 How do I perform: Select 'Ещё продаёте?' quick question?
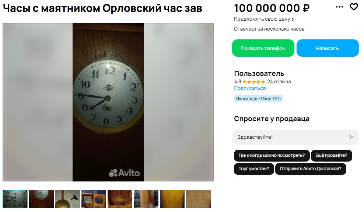[x=331, y=155]
